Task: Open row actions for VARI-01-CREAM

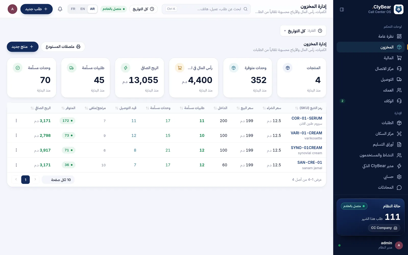Action: pos(16,135)
